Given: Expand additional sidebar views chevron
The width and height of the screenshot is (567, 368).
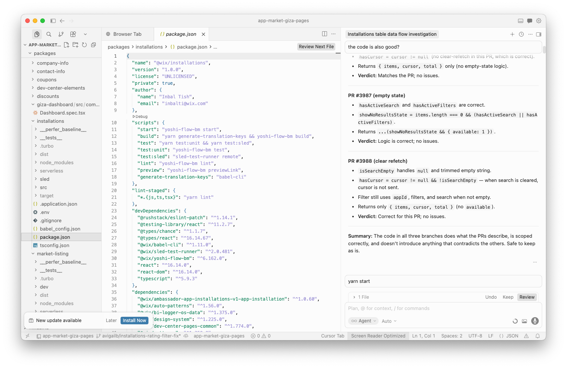Looking at the screenshot, I should [x=85, y=34].
